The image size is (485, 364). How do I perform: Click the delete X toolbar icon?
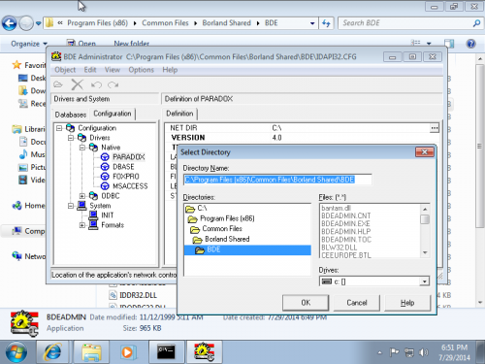78,84
